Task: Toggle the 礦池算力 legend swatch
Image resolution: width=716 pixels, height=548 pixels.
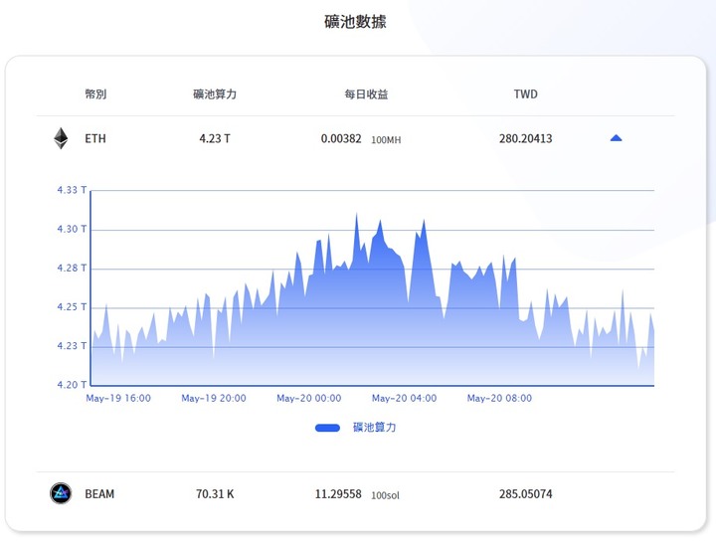Action: click(x=327, y=428)
